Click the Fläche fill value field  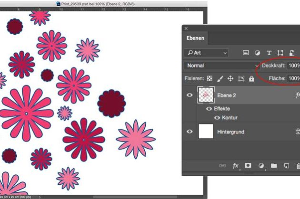point(293,78)
